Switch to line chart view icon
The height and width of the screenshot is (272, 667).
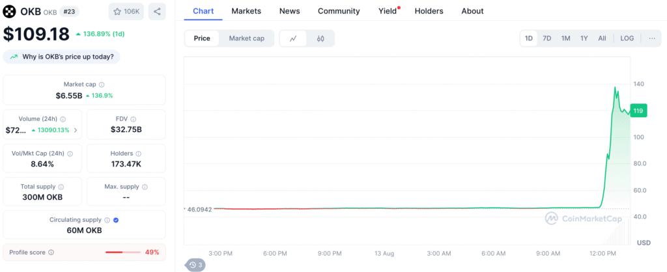[293, 38]
